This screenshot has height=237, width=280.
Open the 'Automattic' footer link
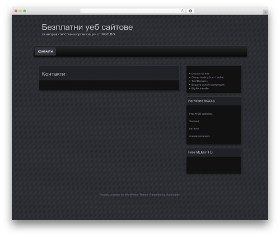point(173,194)
